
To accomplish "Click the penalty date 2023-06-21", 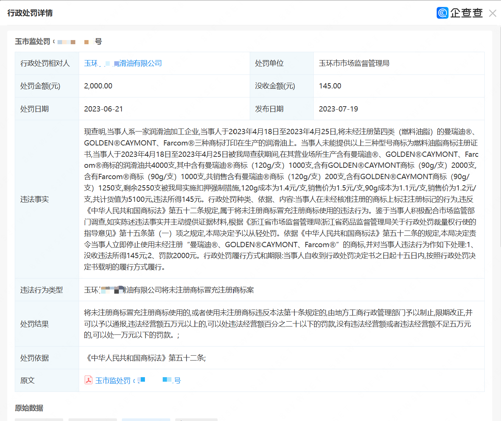I will pos(103,109).
